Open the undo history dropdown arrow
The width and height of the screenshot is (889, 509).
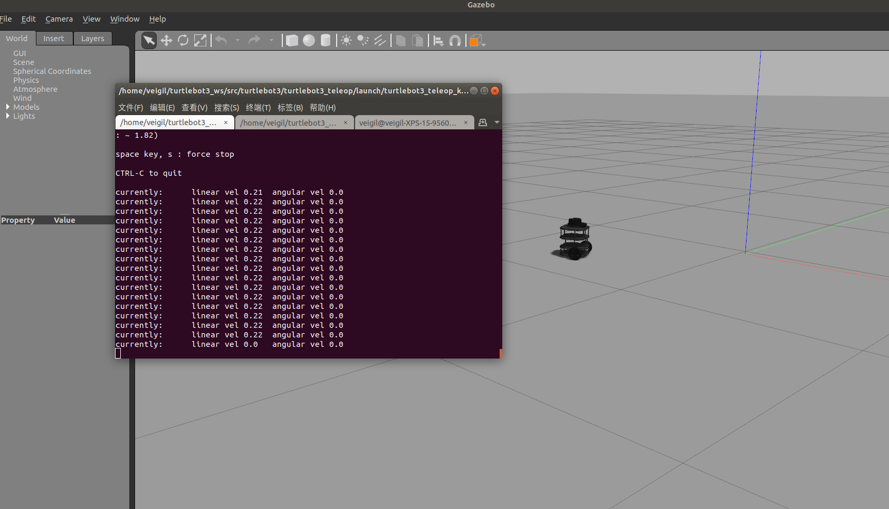(237, 40)
